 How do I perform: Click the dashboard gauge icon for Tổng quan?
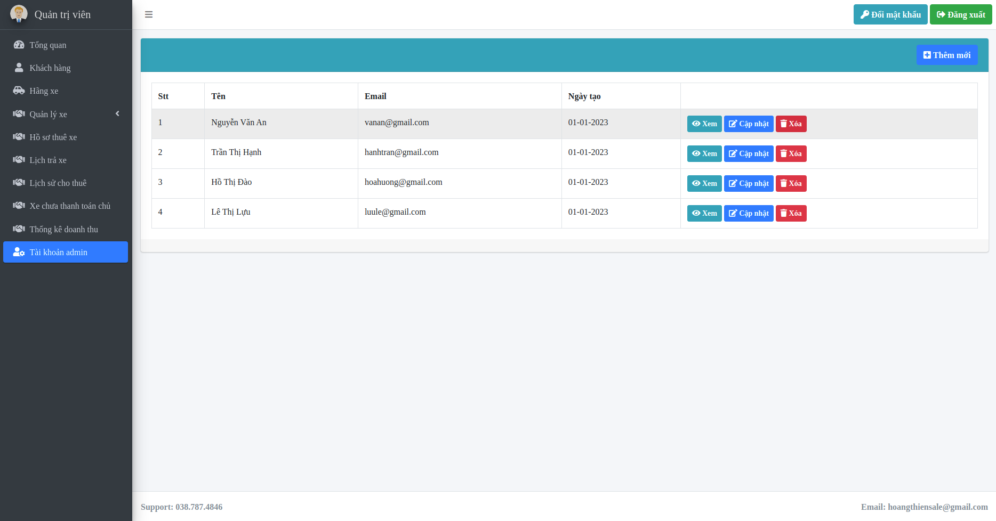pyautogui.click(x=19, y=45)
